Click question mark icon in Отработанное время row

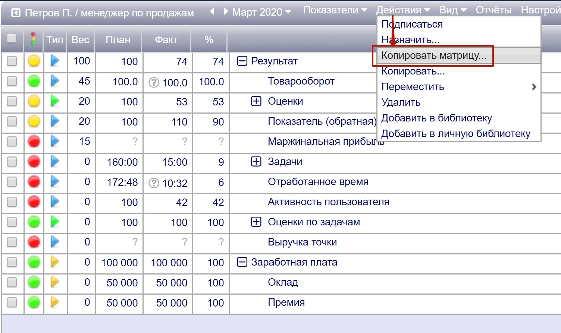[x=154, y=183]
